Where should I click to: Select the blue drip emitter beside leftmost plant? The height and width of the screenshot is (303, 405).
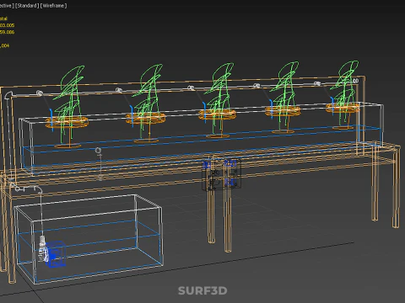click(51, 114)
